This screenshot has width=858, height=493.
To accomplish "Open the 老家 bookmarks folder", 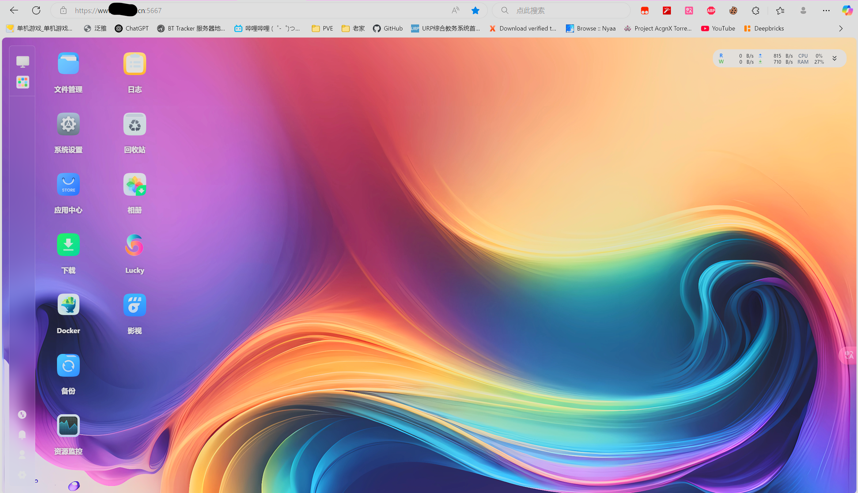I will coord(353,28).
